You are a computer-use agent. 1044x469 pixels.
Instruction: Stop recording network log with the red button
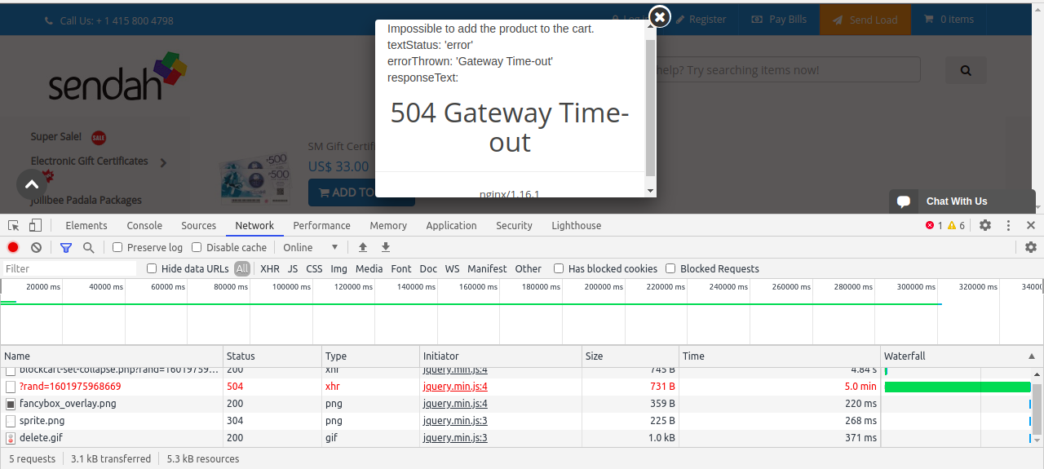tap(13, 247)
